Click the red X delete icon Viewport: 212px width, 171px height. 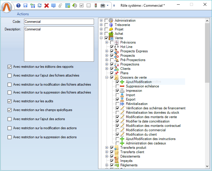46,6
